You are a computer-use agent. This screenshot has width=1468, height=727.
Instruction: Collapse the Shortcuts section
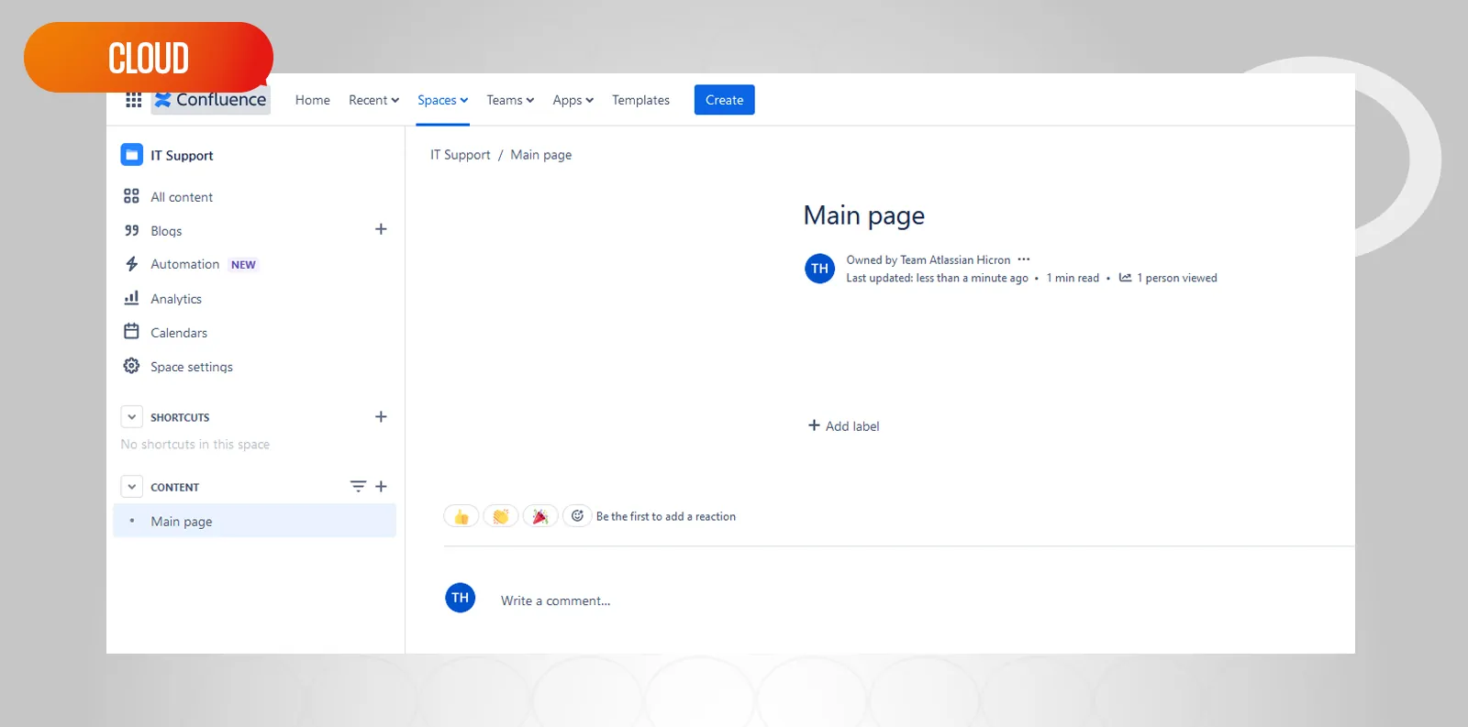point(131,417)
